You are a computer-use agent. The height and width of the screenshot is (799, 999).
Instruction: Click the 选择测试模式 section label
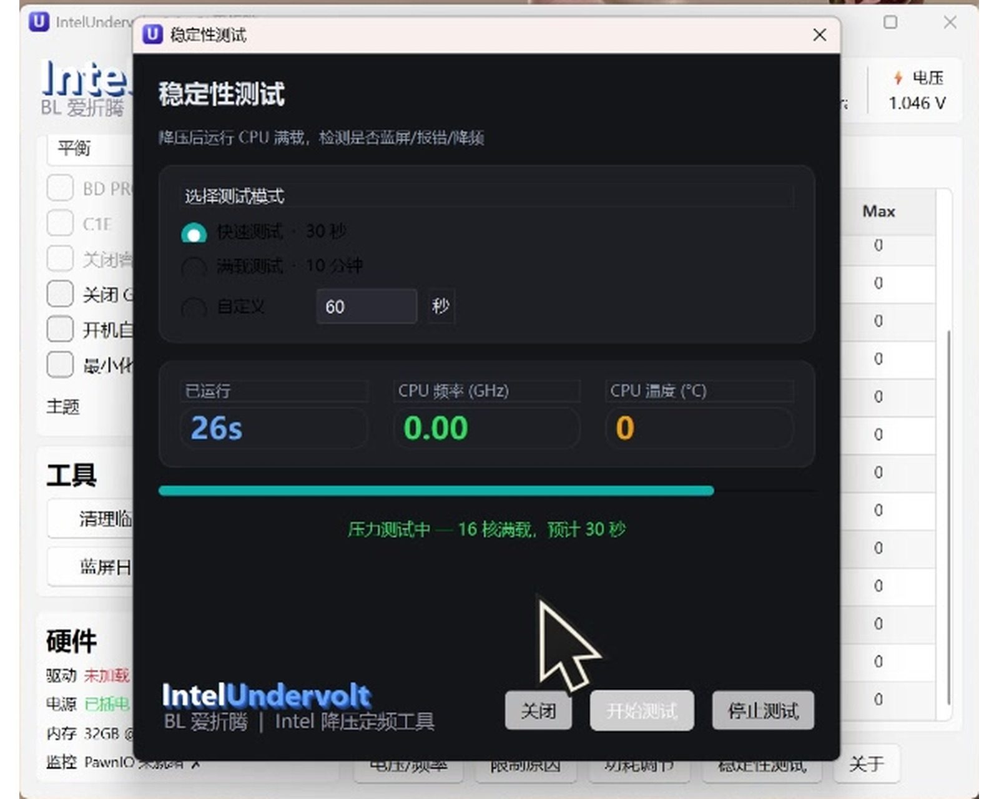(x=234, y=197)
